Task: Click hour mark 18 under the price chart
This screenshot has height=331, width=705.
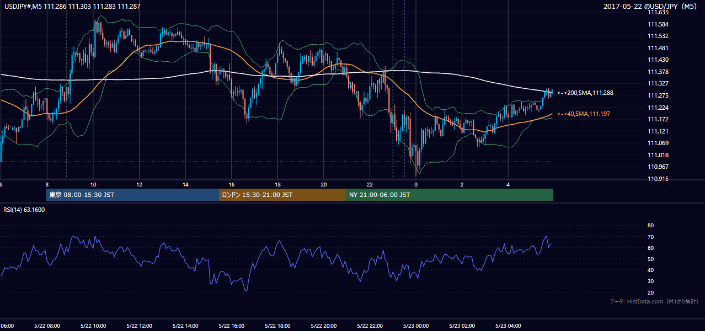Action: 278,185
